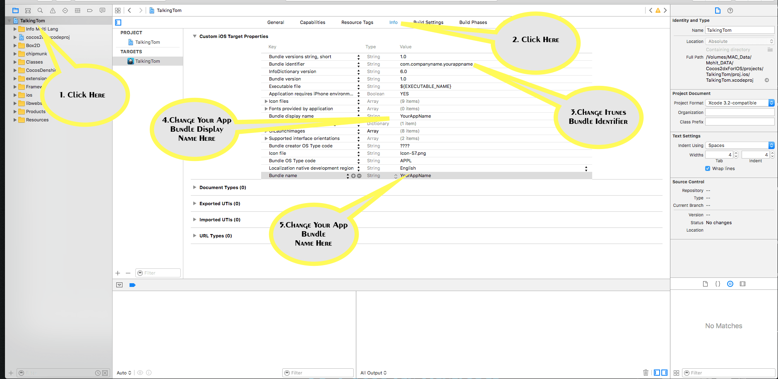Open the Find navigator magnifier icon
The height and width of the screenshot is (379, 778).
40,10
